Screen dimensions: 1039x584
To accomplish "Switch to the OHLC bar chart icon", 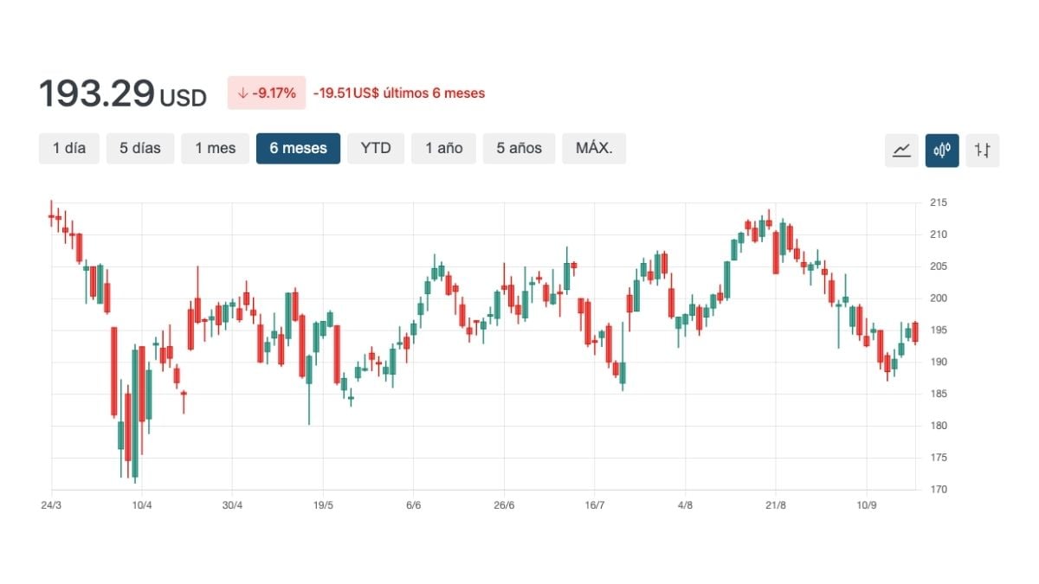I will click(x=982, y=150).
